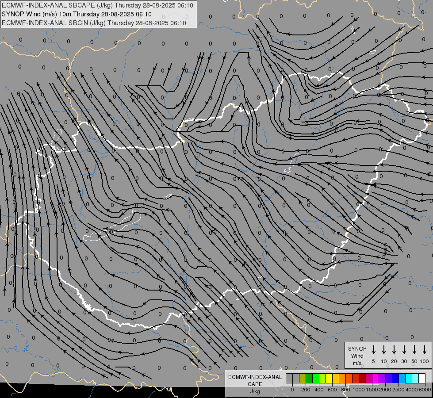Click the 1000 tick label in CAPE legend
Screen dimensions: 433x398
359,390
